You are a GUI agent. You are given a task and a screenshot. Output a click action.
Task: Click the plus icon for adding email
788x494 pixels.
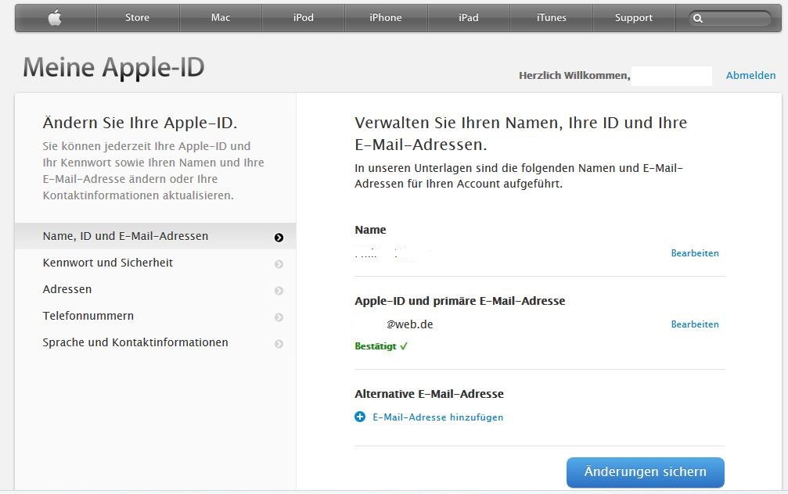pos(360,417)
